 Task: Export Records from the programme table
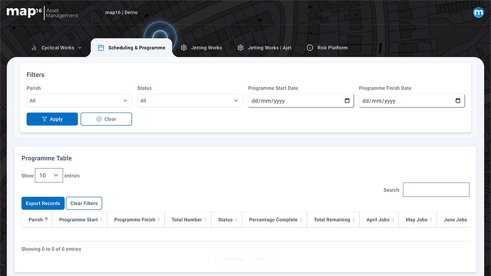pos(43,203)
